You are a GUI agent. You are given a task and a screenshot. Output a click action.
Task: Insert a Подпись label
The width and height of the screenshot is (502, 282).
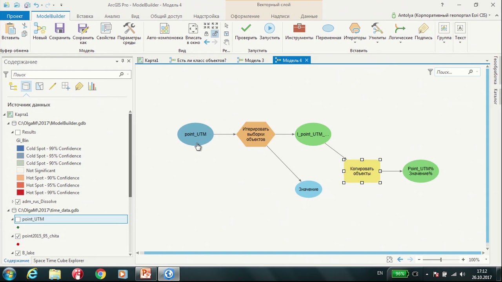(424, 31)
